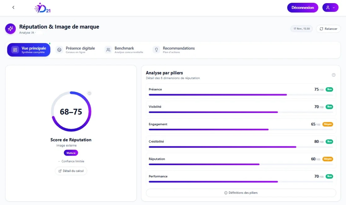Click the back arrow icon
Image resolution: width=346 pixels, height=205 pixels.
point(13,8)
